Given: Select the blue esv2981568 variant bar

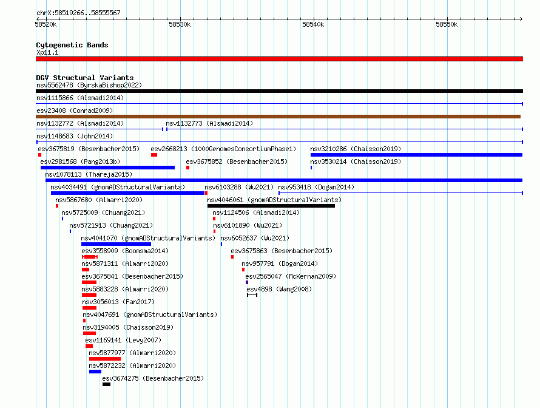Looking at the screenshot, I should 107,168.
